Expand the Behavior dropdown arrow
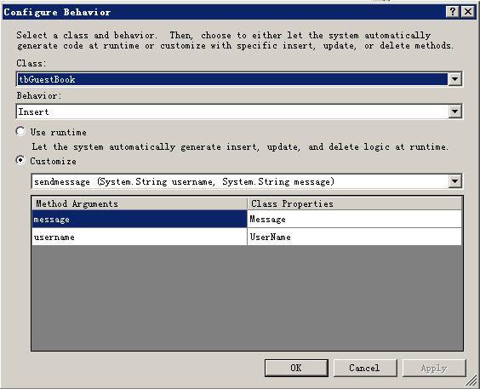480x389 pixels. 455,112
